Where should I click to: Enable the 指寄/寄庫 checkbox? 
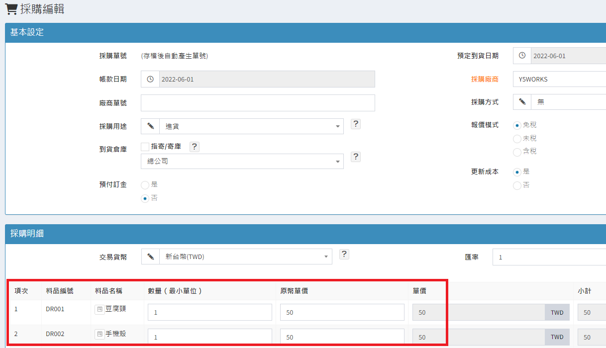tap(145, 147)
